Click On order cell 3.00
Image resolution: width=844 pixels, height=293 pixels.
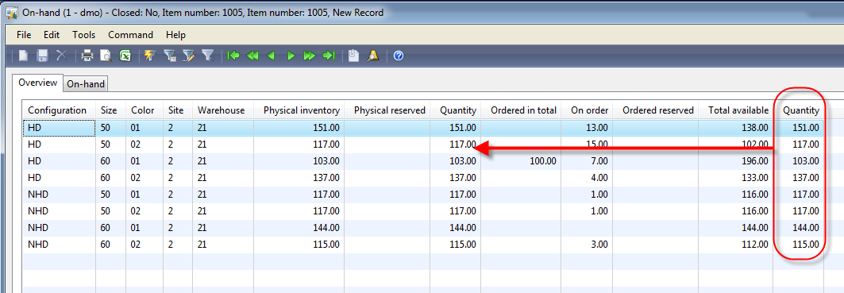587,245
